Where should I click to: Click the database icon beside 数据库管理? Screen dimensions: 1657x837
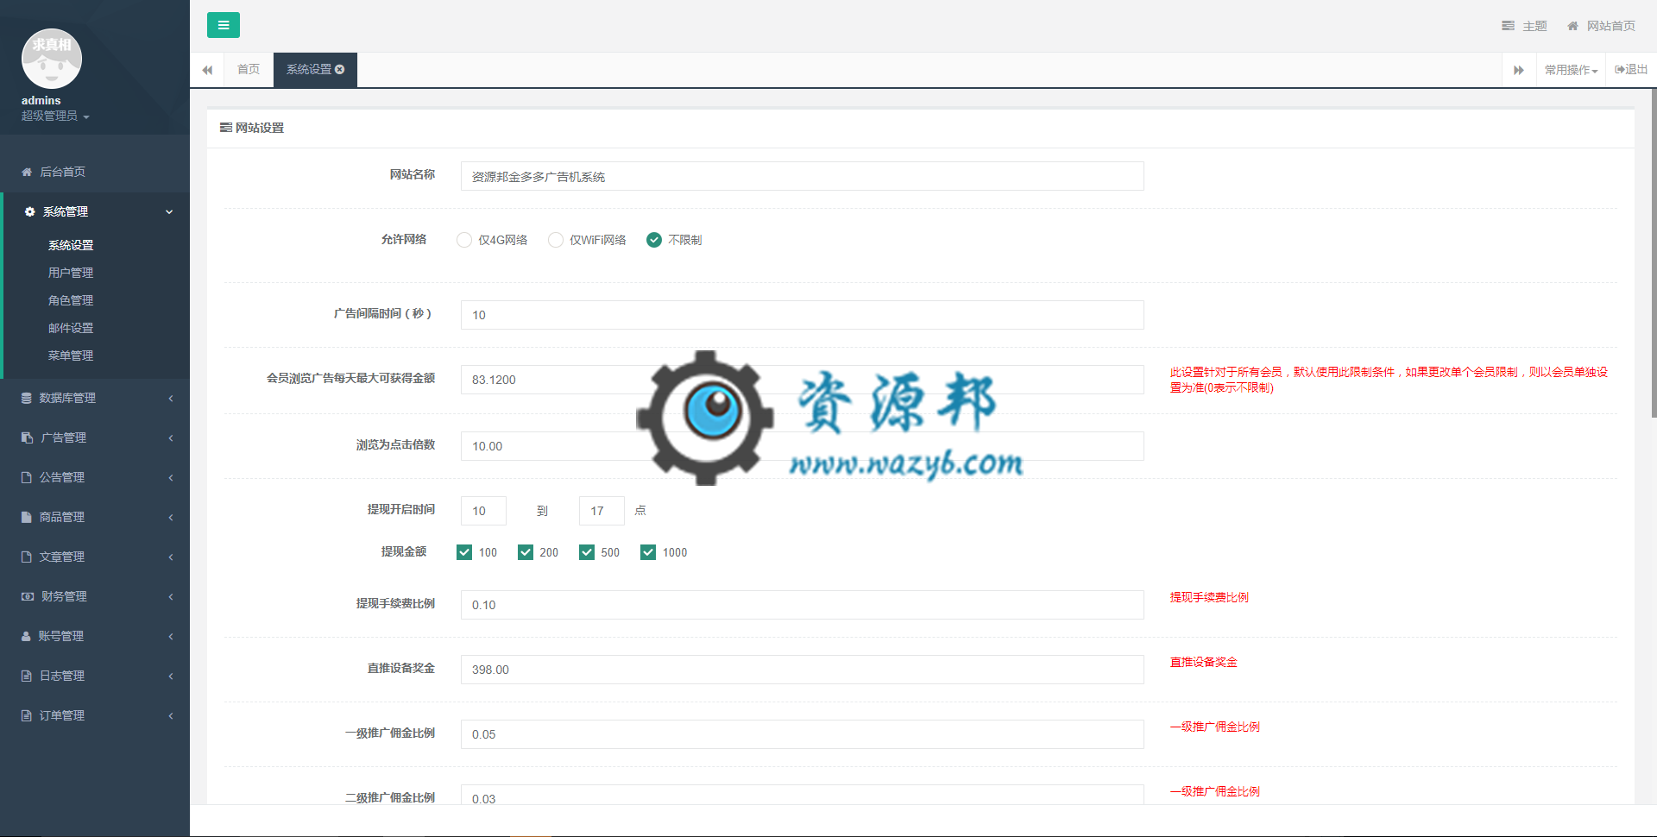click(27, 398)
